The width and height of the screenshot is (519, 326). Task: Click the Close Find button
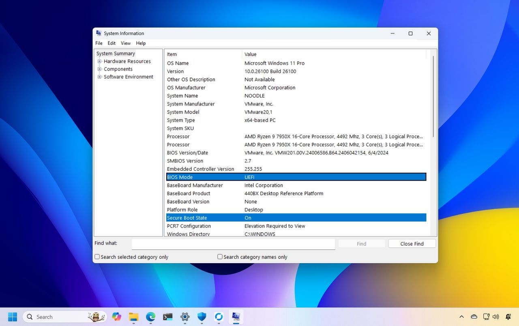point(412,243)
